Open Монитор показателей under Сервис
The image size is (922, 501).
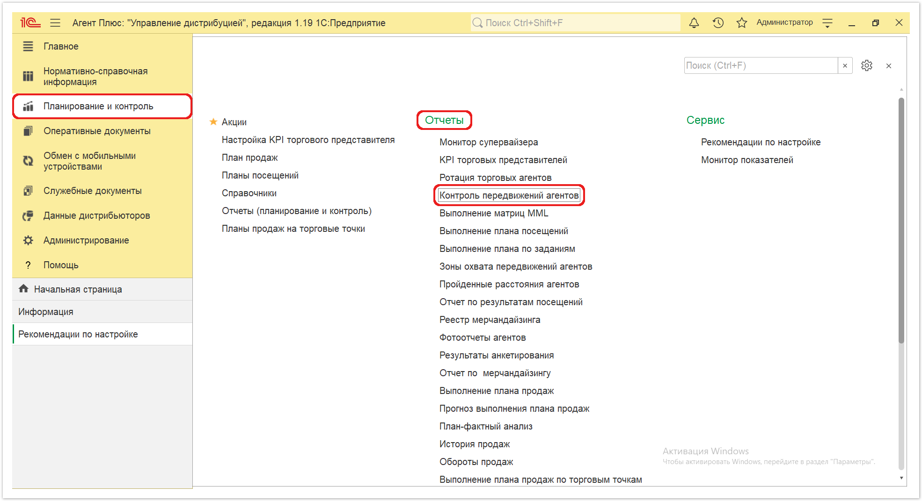coord(747,160)
